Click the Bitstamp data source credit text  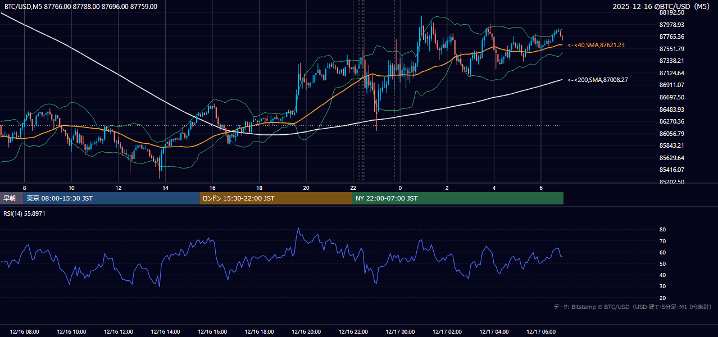tap(633, 307)
